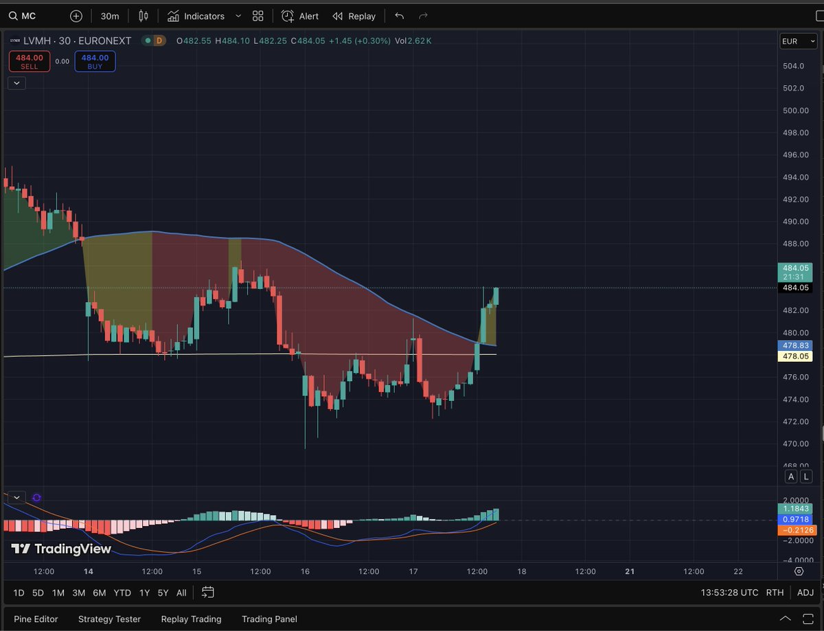Click the 500.00 price axis label

(x=795, y=110)
